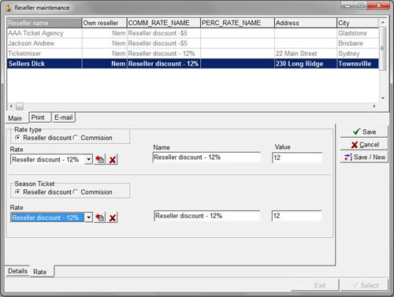This screenshot has width=394, height=297.
Task: Open the Details bottom tab
Action: (x=17, y=271)
